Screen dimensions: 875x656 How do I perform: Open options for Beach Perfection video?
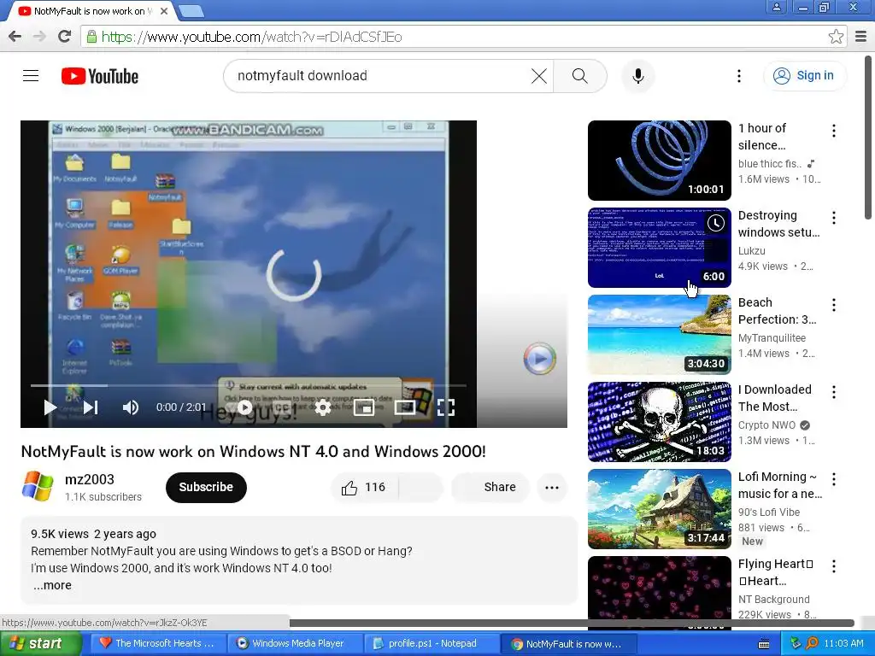pos(834,305)
